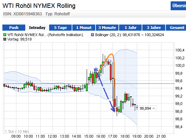The height and width of the screenshot is (139, 186).
Task: Click the 'Typ: Rohstoff' label
Action: (58, 14)
